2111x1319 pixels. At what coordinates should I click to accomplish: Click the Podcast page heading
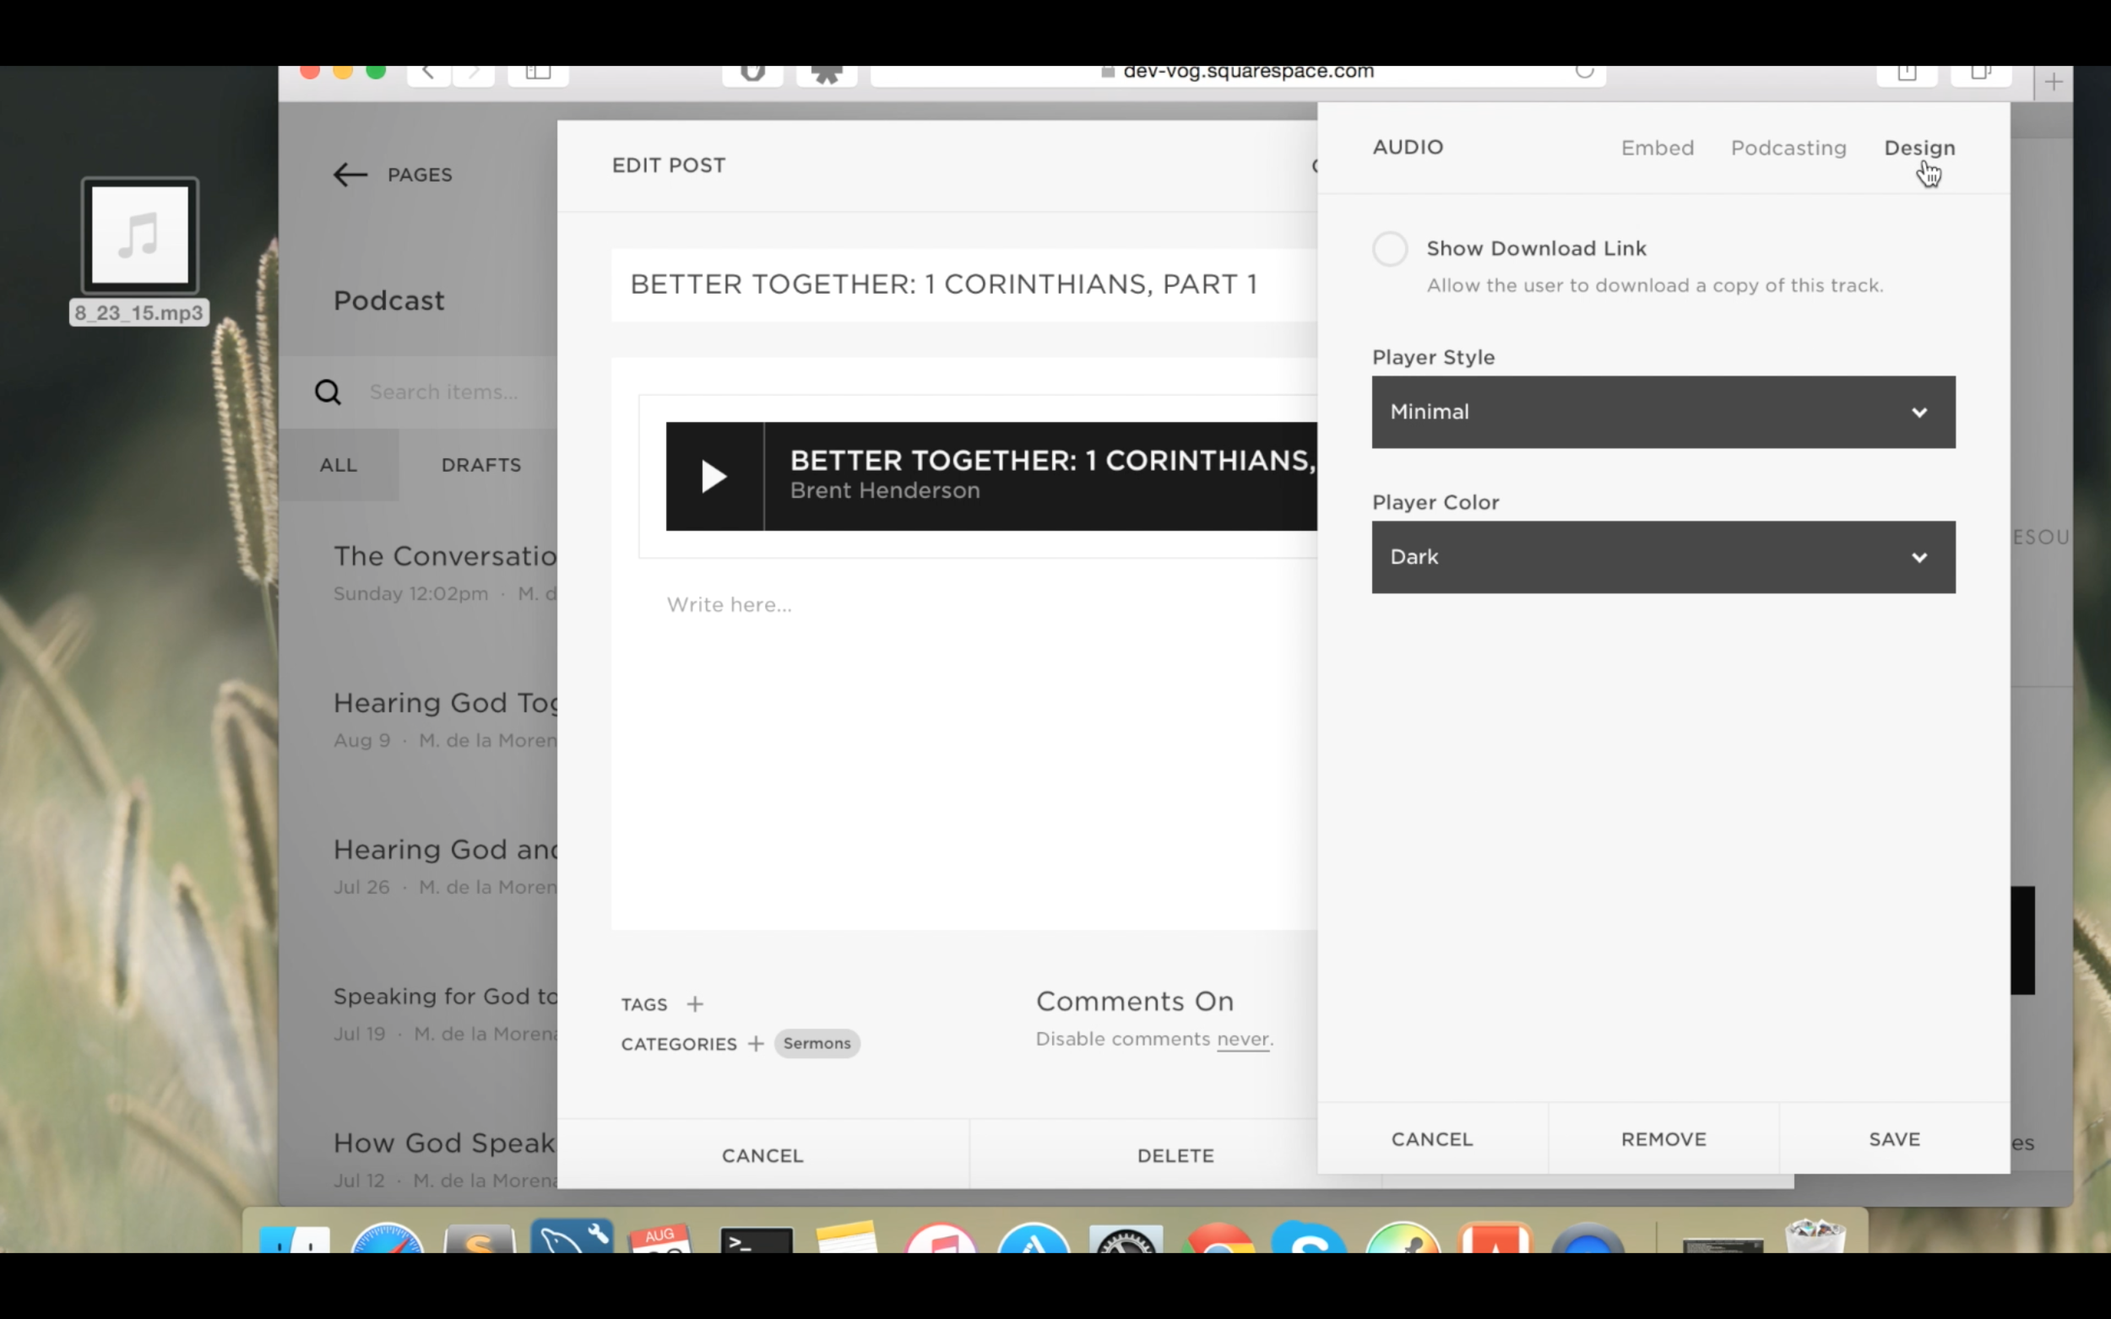click(389, 301)
